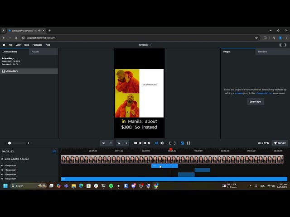Switch to the Compositions tab

coord(14,52)
